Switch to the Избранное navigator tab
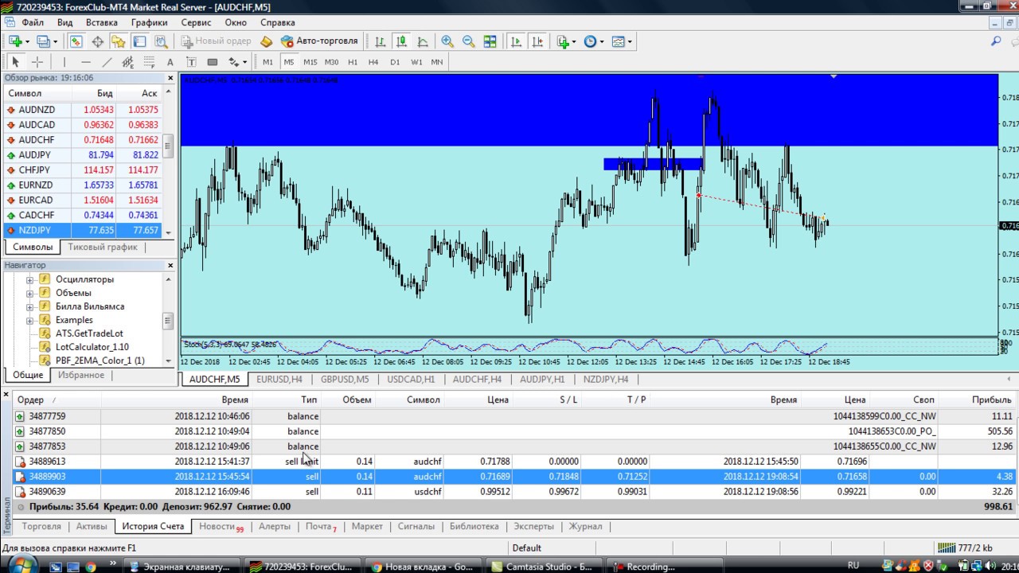This screenshot has height=573, width=1019. [x=81, y=375]
